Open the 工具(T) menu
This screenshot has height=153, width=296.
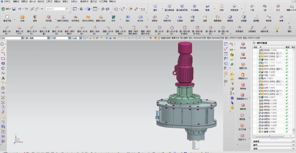coord(49,1)
